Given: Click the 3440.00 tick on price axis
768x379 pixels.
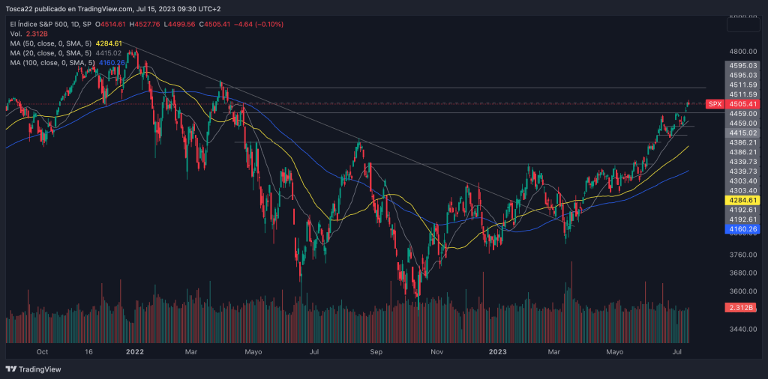Looking at the screenshot, I should pos(741,330).
